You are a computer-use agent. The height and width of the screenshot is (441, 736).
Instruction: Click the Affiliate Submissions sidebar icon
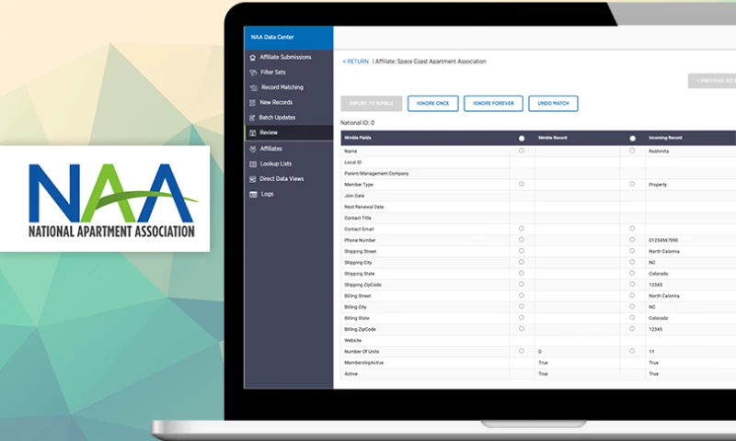(252, 58)
